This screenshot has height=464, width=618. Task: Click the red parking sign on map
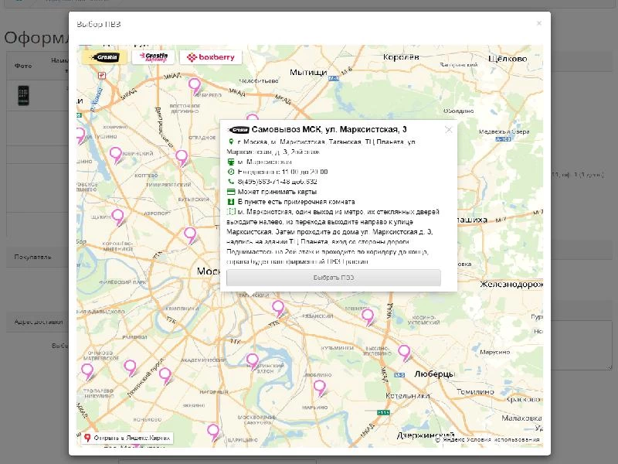102,75
